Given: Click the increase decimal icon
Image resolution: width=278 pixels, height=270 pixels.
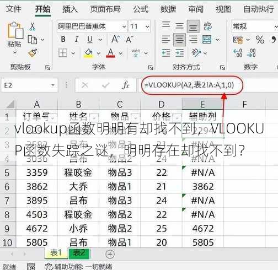Looking at the screenshot, I should point(238,53).
